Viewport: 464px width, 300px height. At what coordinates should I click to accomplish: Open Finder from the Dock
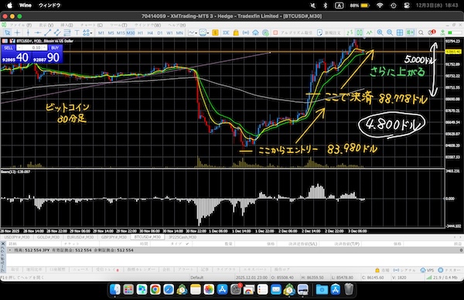(x=114, y=289)
